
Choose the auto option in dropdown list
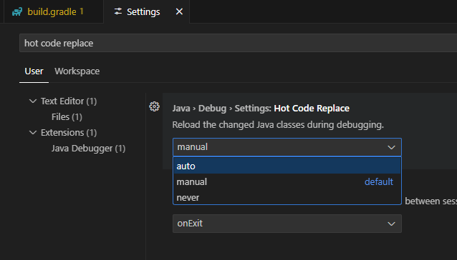click(x=287, y=166)
